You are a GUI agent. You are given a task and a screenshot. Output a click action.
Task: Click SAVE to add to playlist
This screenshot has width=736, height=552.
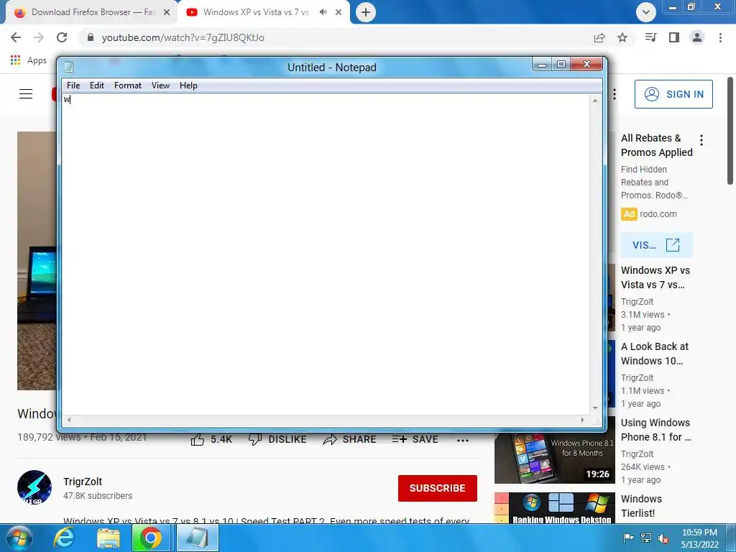pos(415,439)
